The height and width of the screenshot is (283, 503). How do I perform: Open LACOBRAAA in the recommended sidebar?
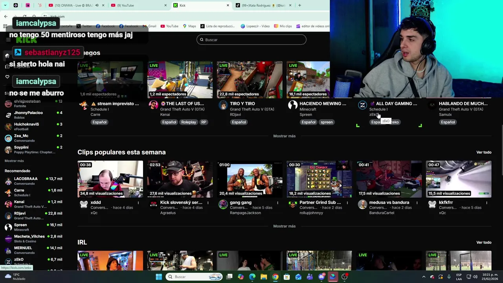pyautogui.click(x=34, y=181)
